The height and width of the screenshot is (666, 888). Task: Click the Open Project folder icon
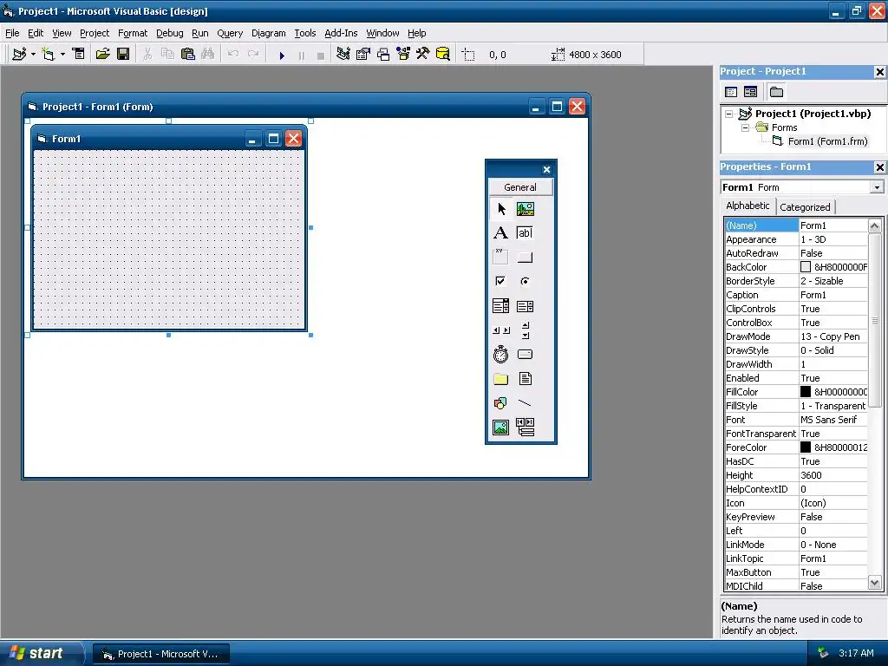pyautogui.click(x=102, y=55)
